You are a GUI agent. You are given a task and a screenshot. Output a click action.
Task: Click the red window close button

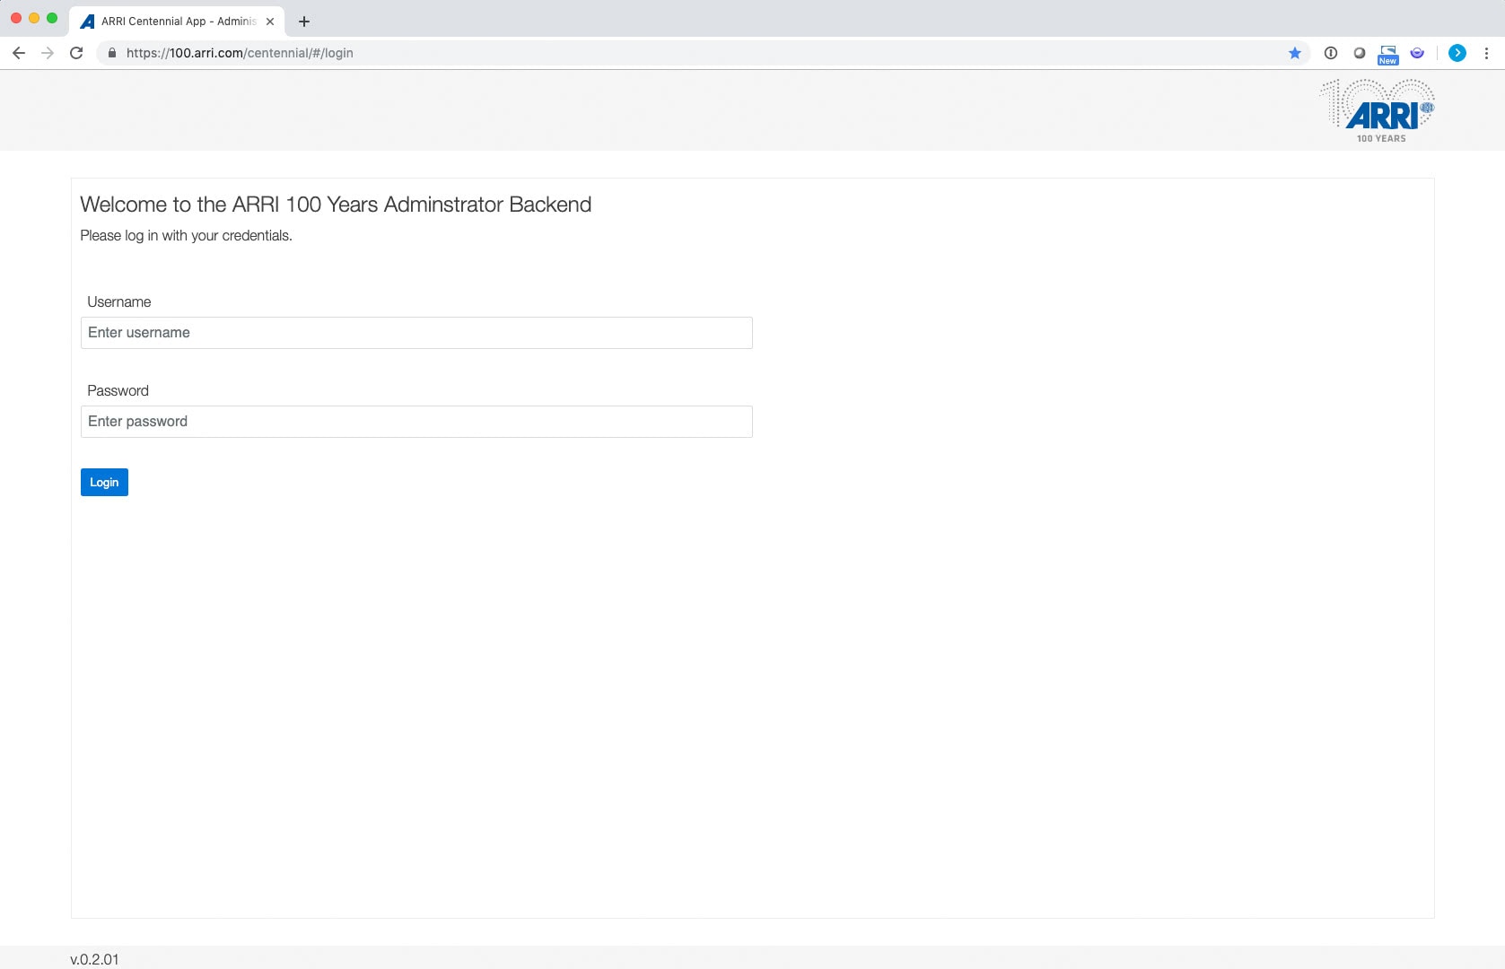point(16,18)
